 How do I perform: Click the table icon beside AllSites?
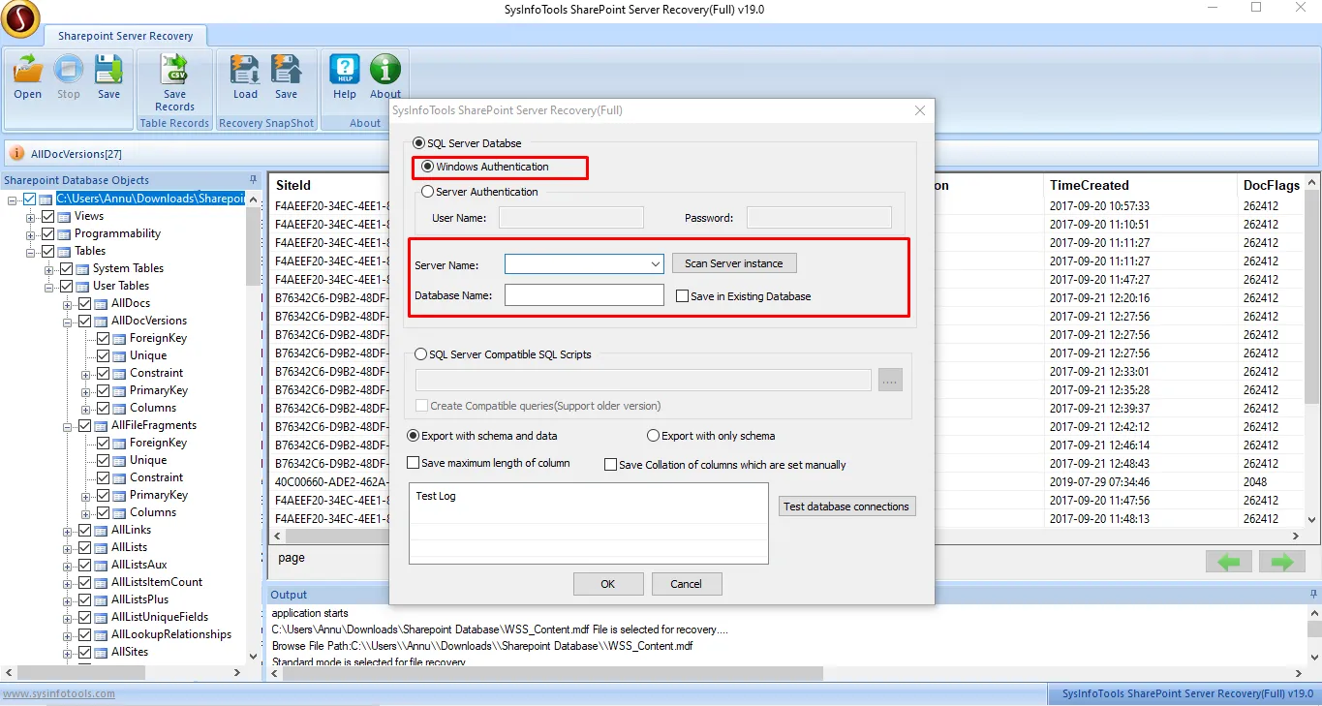click(x=102, y=652)
